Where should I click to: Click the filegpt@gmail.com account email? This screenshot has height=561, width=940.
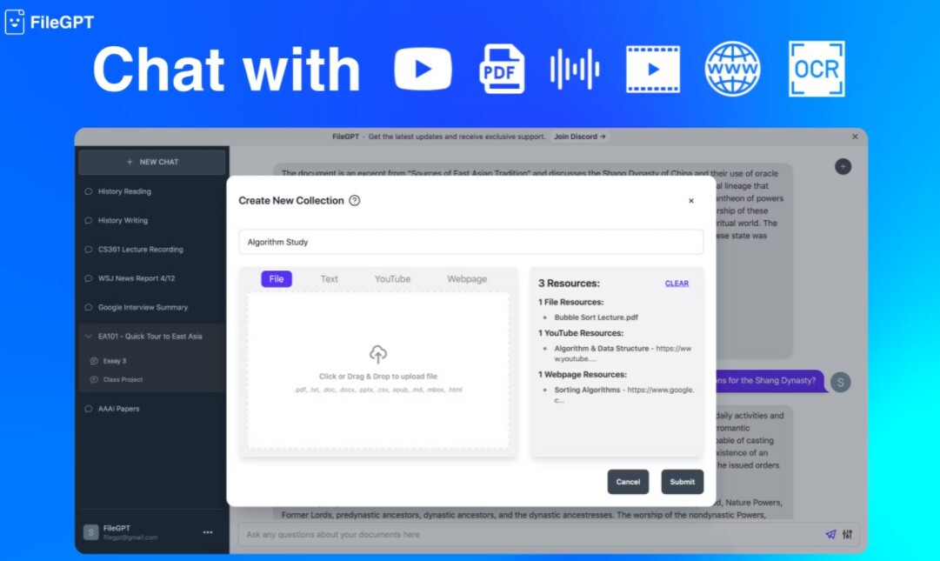pos(130,538)
